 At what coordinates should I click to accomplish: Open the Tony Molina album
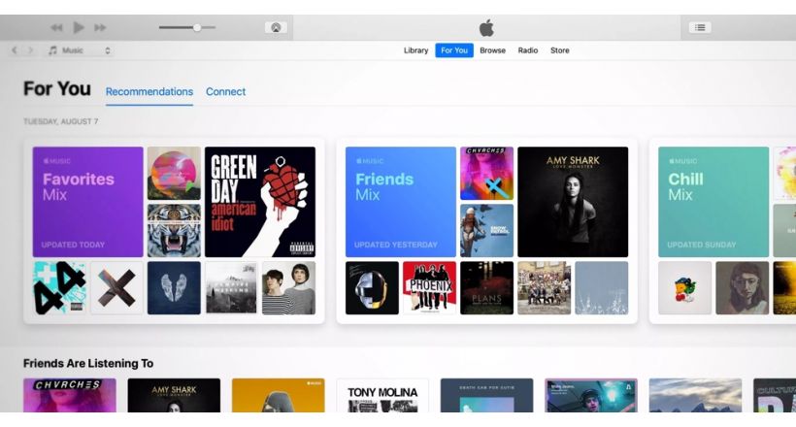point(382,395)
